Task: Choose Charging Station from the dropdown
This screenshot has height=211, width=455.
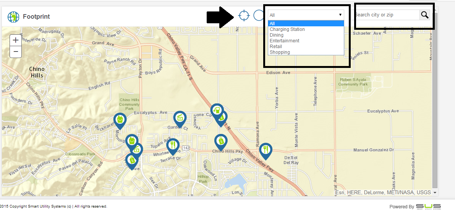Action: 287,29
